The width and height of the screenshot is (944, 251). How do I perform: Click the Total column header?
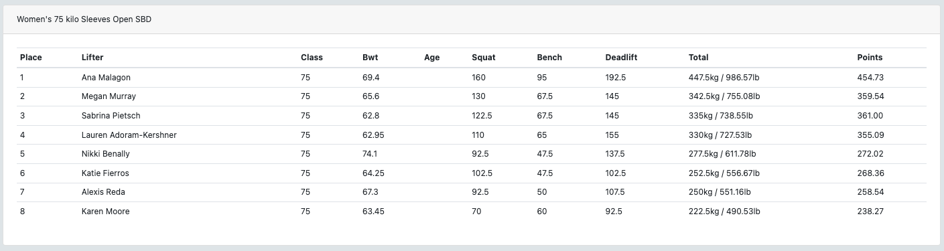[698, 58]
